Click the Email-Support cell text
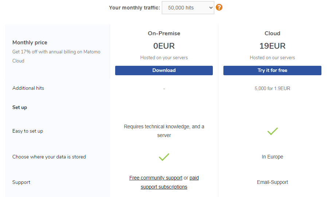 click(272, 182)
